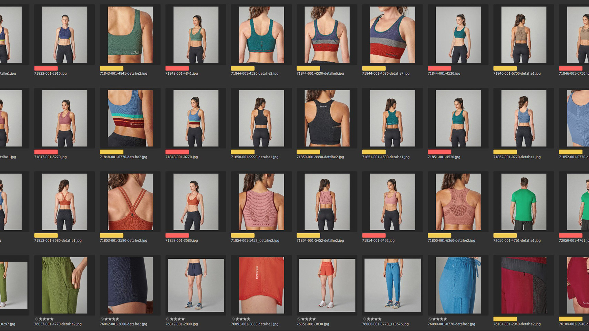Select the green bra back thumbnail 71843-001-4841-detalhe2

(x=130, y=35)
